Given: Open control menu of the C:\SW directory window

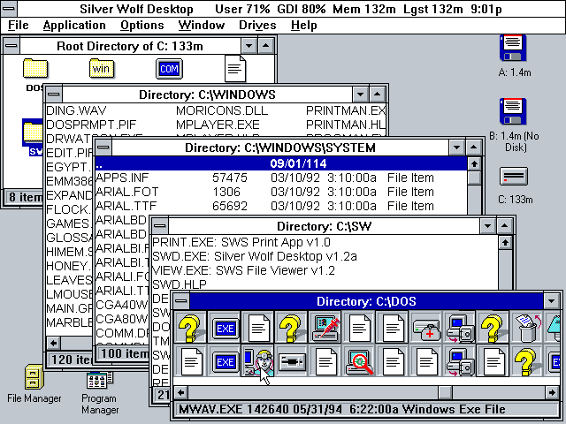Looking at the screenshot, I should point(160,226).
